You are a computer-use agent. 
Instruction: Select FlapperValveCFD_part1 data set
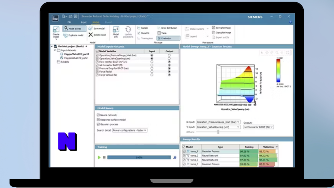click(76, 54)
